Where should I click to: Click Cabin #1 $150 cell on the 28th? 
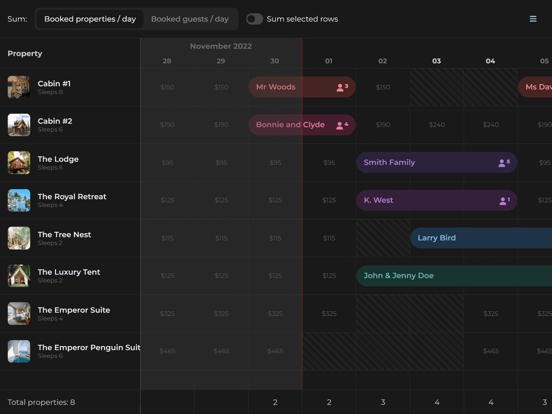[x=167, y=87]
